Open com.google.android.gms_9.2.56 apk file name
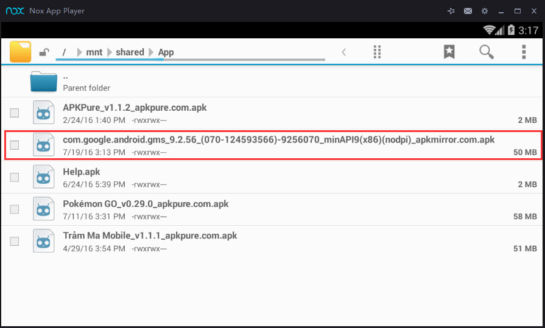The image size is (545, 328). [278, 140]
